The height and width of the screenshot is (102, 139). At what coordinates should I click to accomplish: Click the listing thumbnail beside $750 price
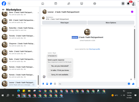(x=43, y=18)
